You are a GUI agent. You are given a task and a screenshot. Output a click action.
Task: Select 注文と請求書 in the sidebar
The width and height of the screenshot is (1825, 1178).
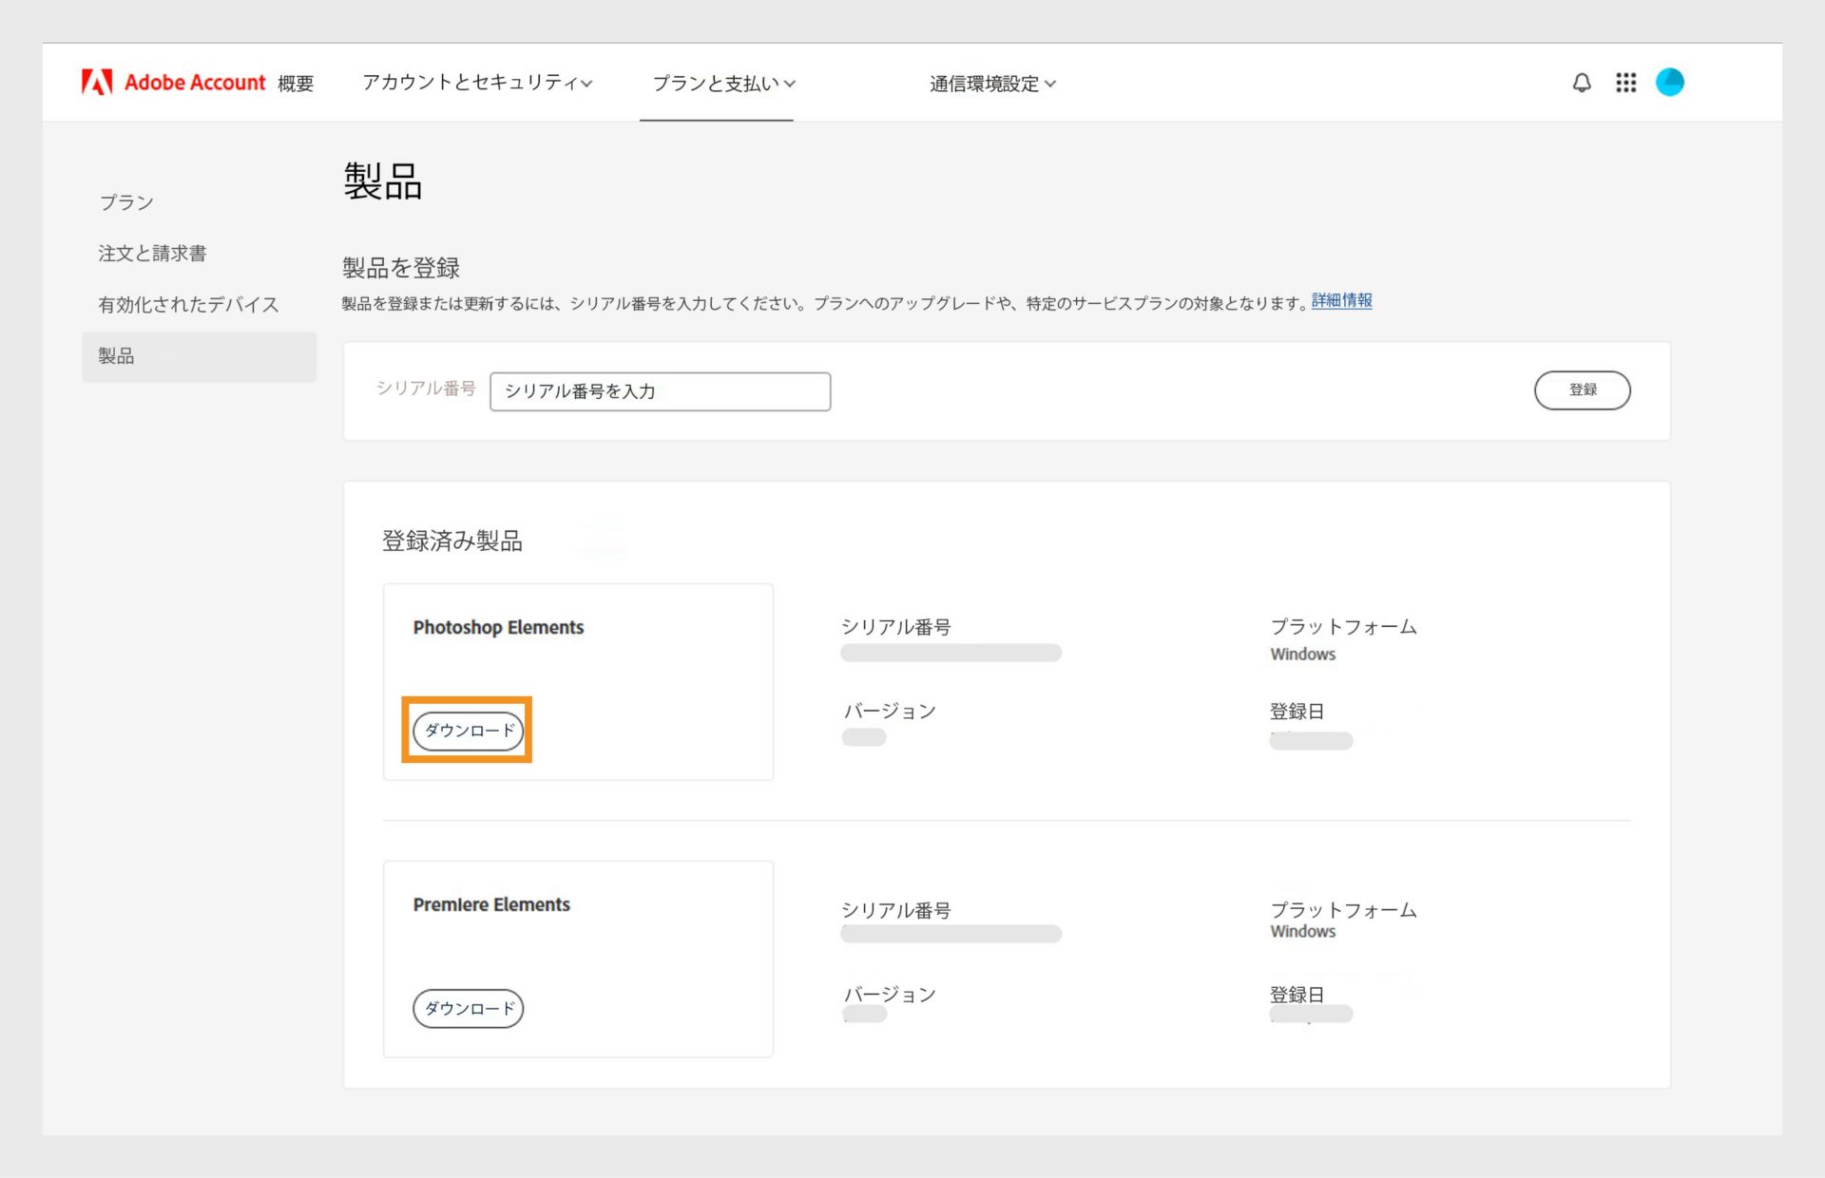point(152,254)
